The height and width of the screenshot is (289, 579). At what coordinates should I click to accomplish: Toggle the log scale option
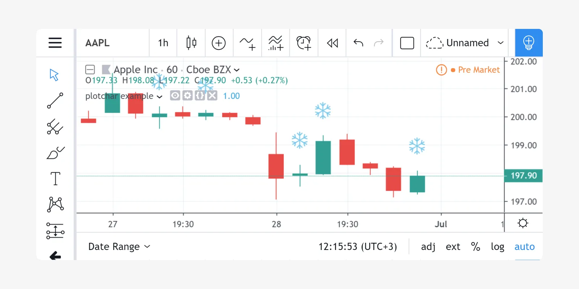(x=498, y=247)
